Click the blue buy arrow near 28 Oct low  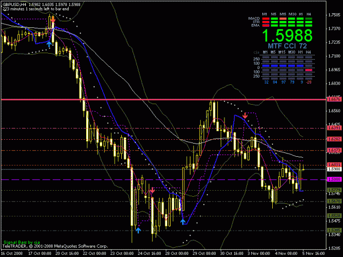183,221
